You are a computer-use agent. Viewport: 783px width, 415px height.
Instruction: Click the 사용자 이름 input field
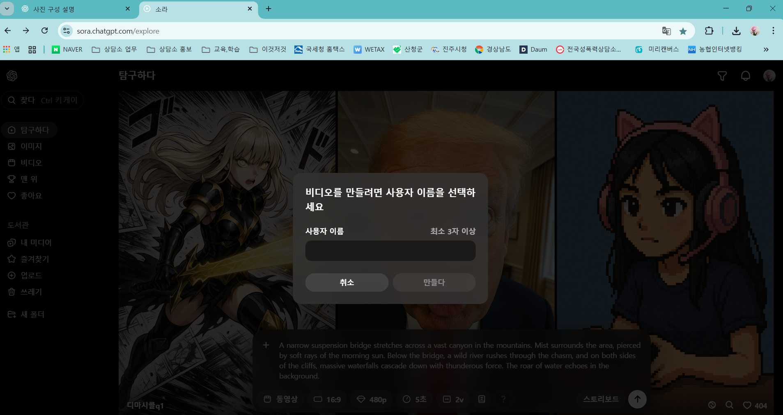[x=390, y=251]
